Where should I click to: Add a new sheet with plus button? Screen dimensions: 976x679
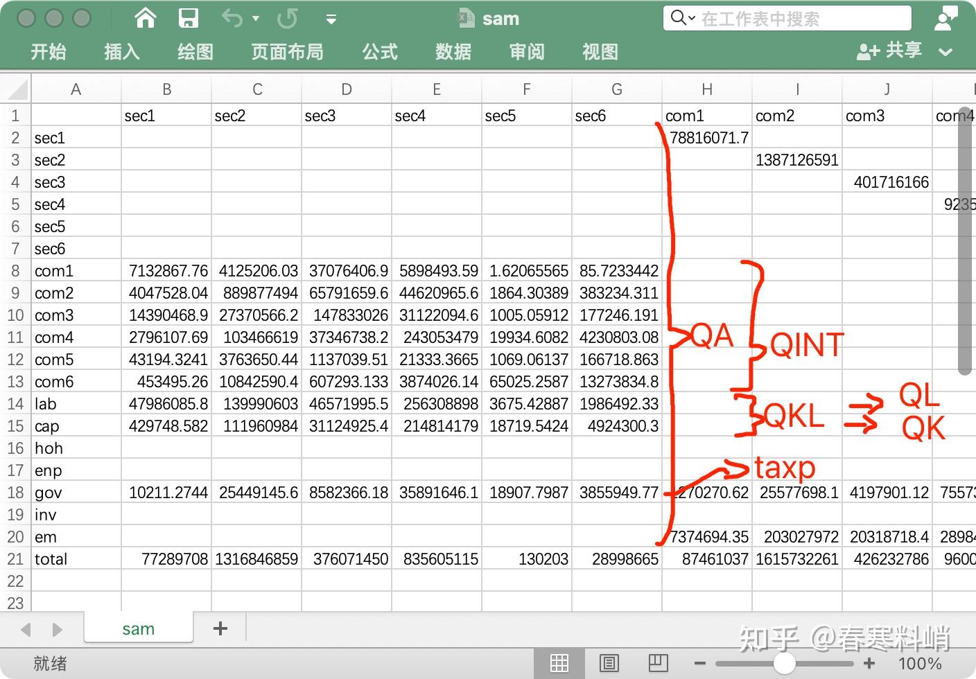220,628
